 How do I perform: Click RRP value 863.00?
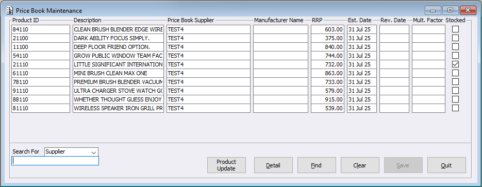(328, 73)
